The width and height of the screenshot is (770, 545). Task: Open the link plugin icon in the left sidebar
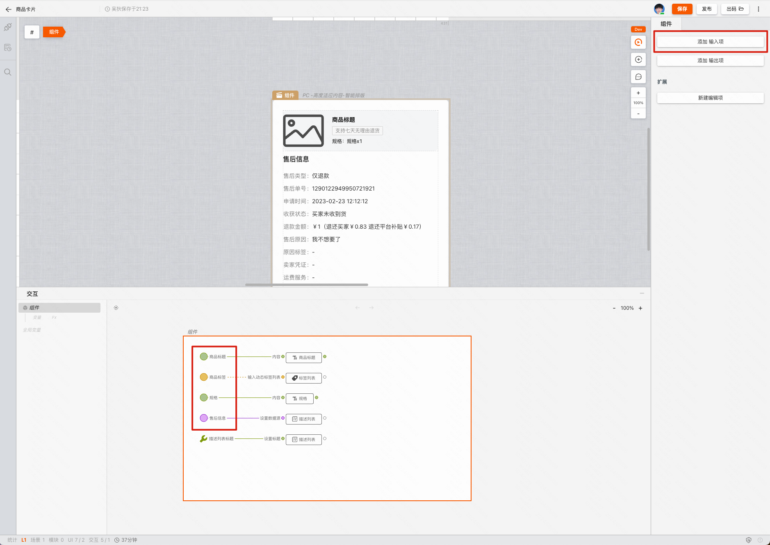(x=8, y=27)
